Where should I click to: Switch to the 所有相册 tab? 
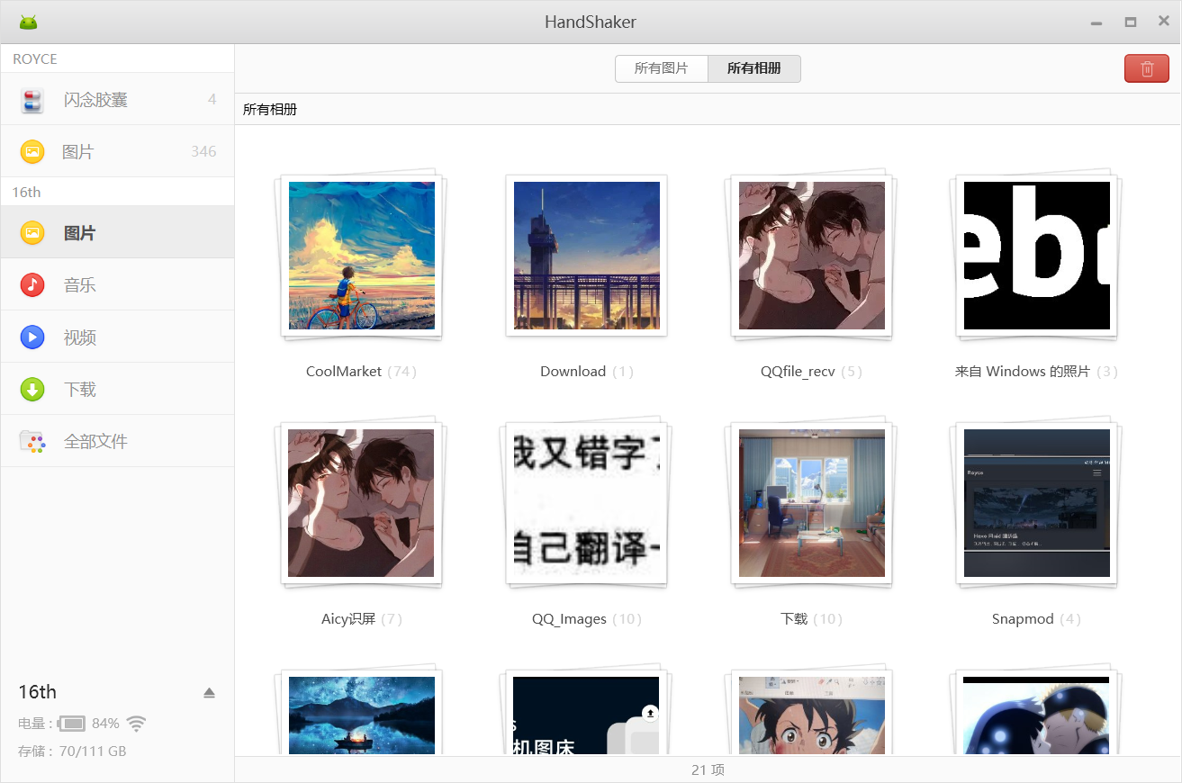(x=754, y=68)
